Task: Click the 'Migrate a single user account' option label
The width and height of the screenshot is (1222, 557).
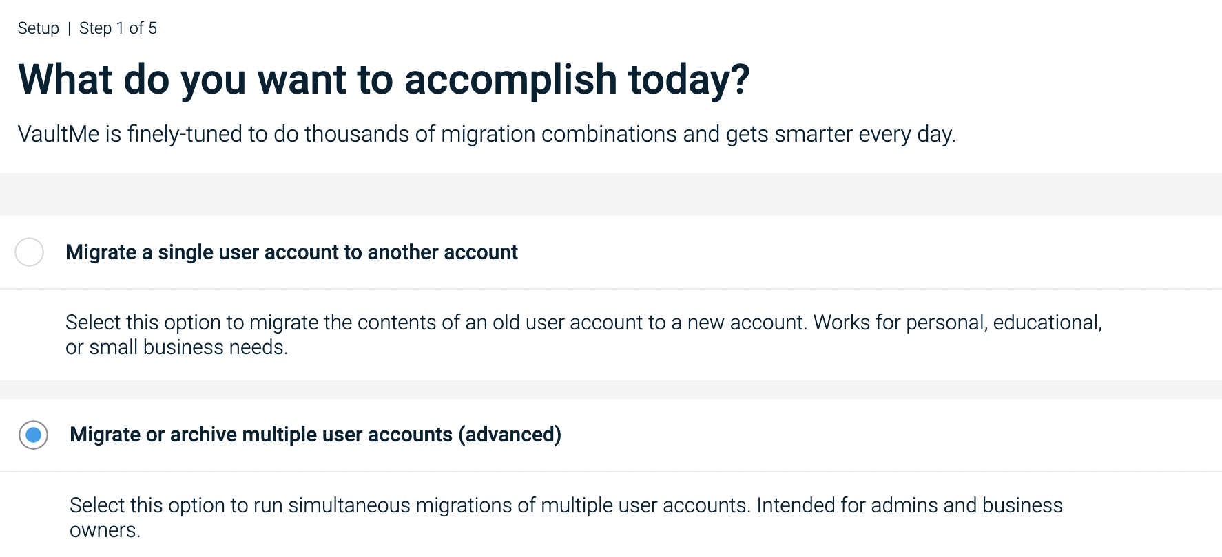Action: click(291, 252)
